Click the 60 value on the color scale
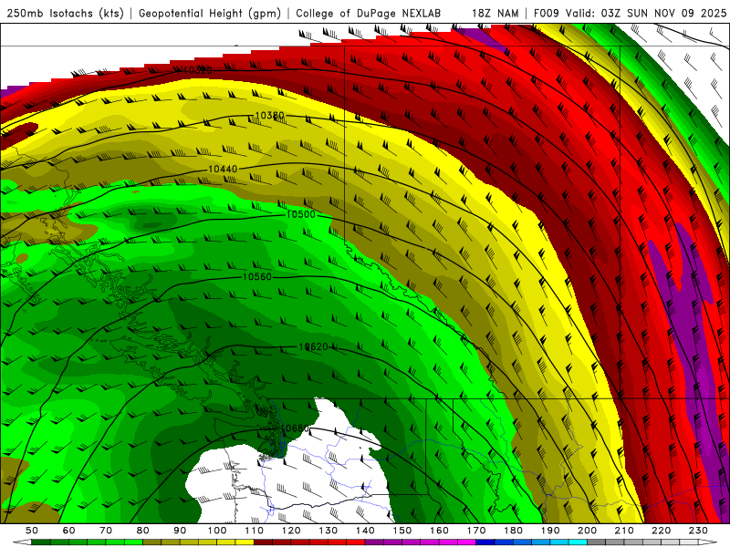The width and height of the screenshot is (730, 547). click(69, 531)
